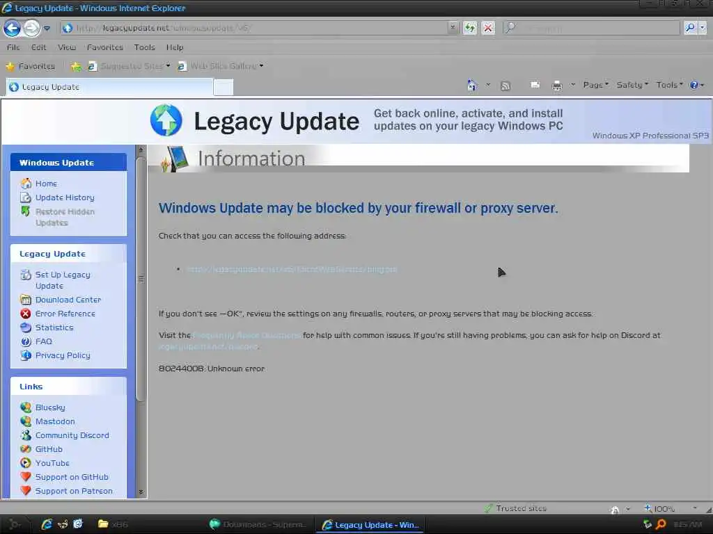Open the Safety dropdown menu

pos(632,85)
